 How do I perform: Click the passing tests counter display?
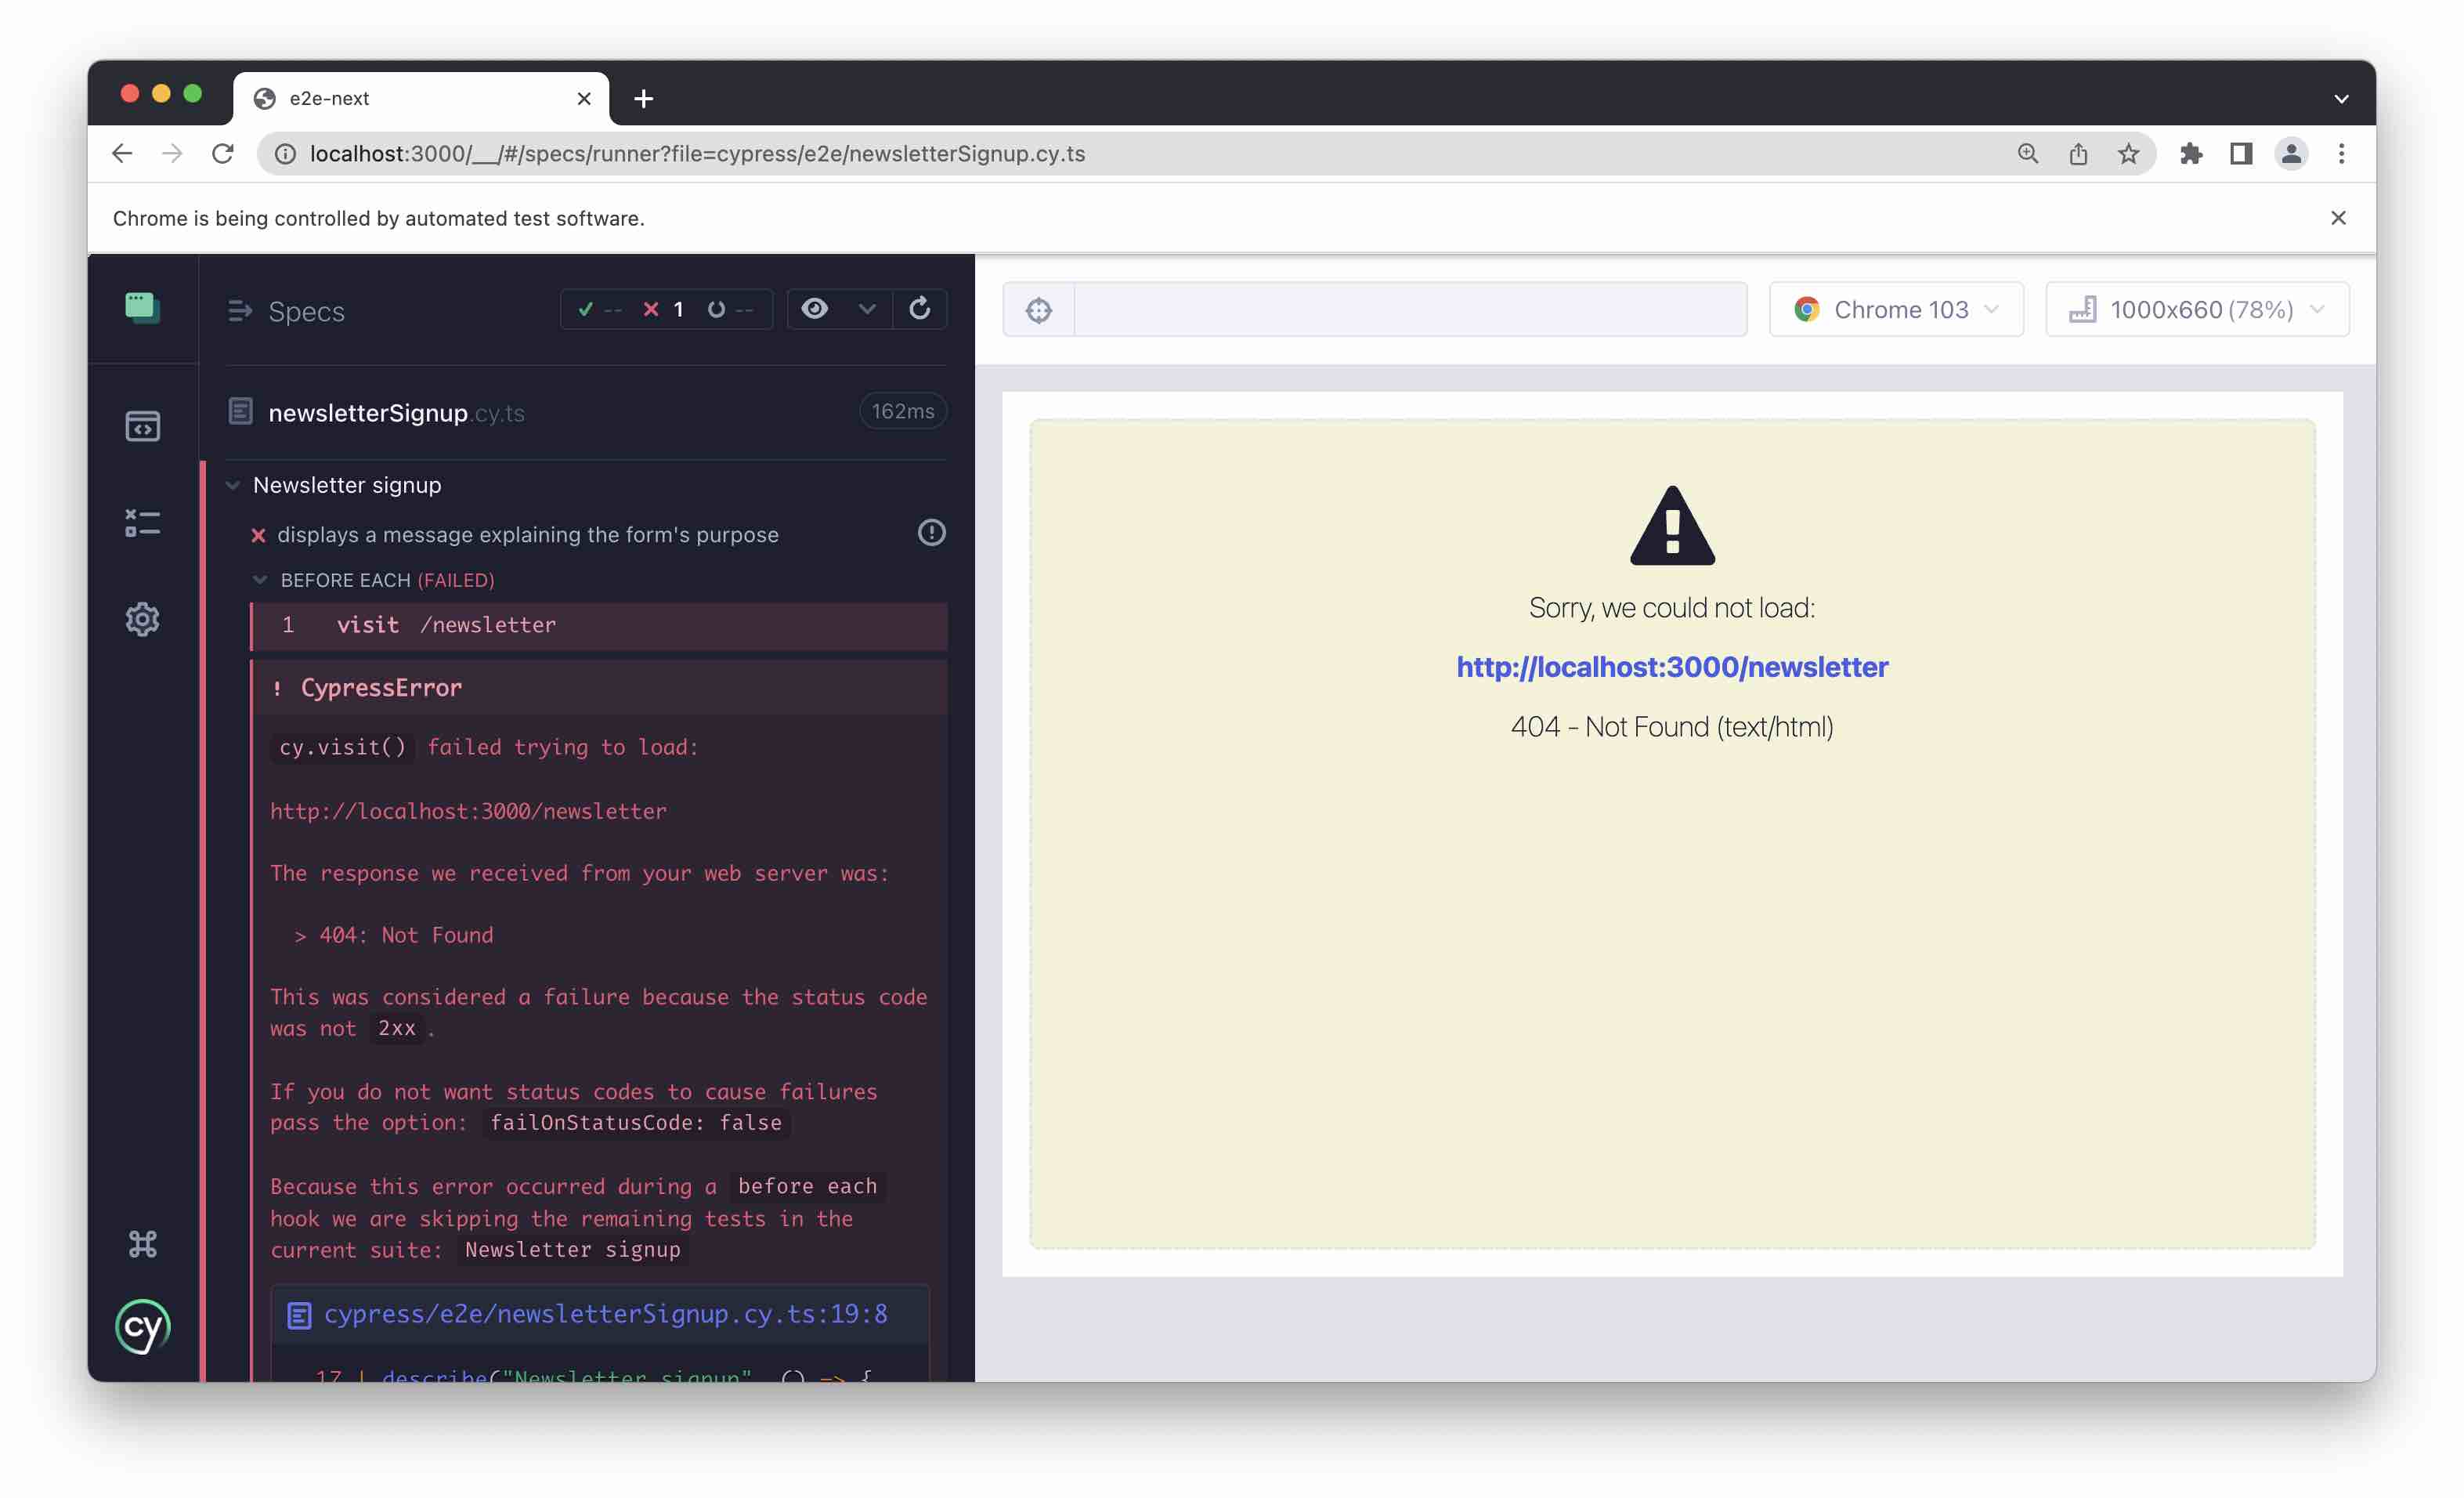point(598,308)
